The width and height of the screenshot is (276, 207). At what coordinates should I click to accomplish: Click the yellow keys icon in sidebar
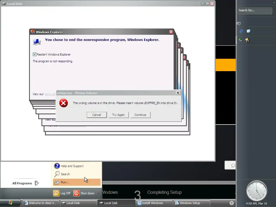tap(247, 40)
